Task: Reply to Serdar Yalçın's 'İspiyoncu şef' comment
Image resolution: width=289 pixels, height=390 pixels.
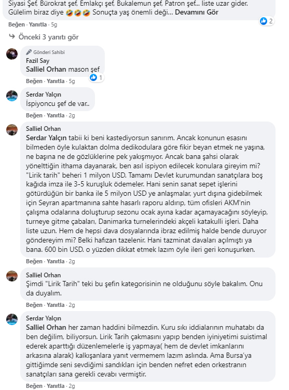Action: click(56, 115)
